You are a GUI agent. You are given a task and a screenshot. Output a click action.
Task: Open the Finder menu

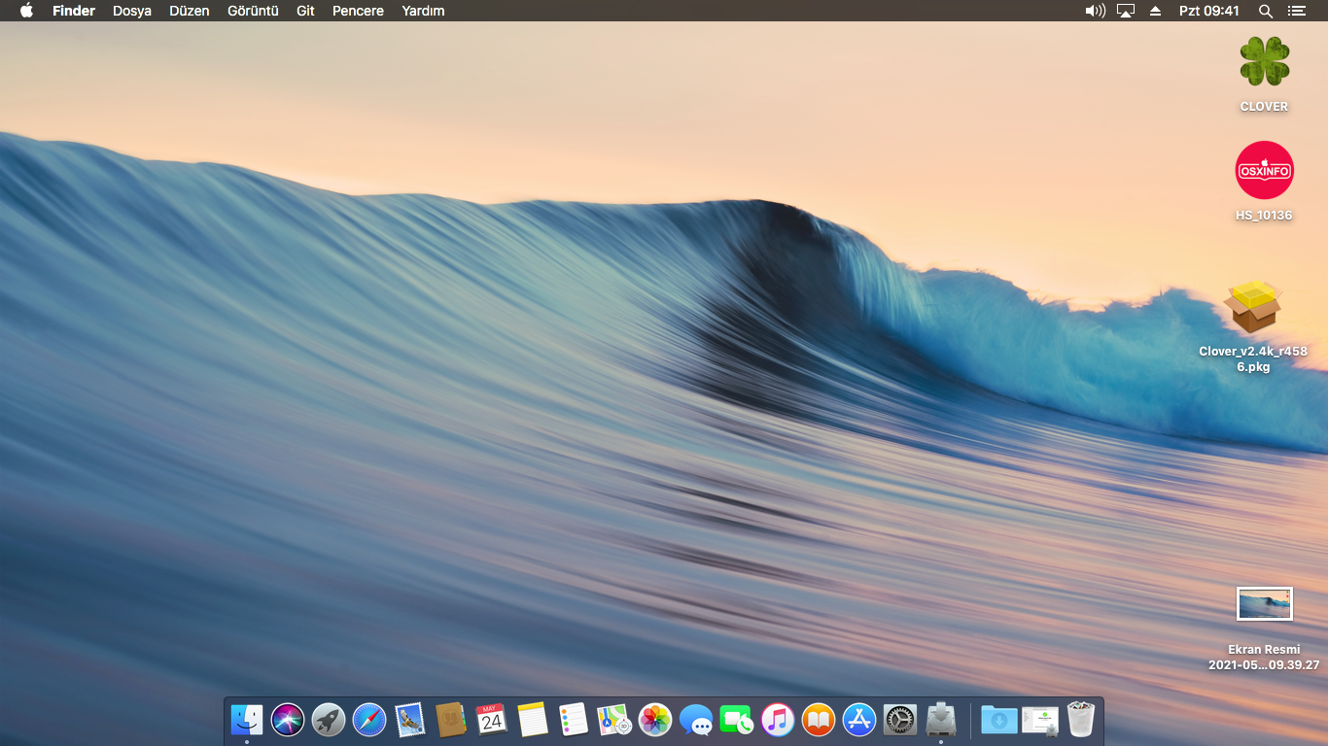point(74,11)
